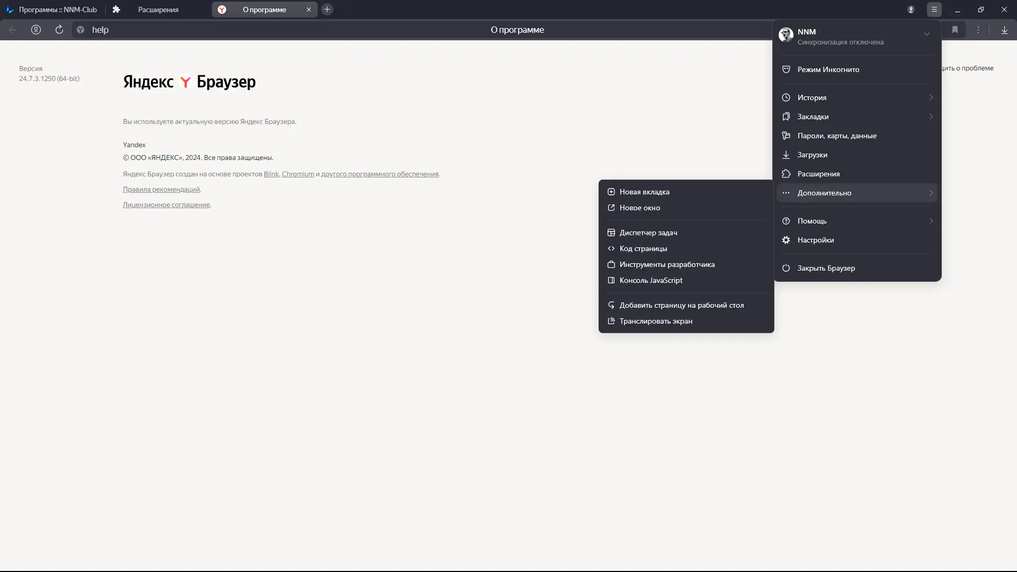
Task: Expand the NNM account chevron
Action: click(927, 34)
